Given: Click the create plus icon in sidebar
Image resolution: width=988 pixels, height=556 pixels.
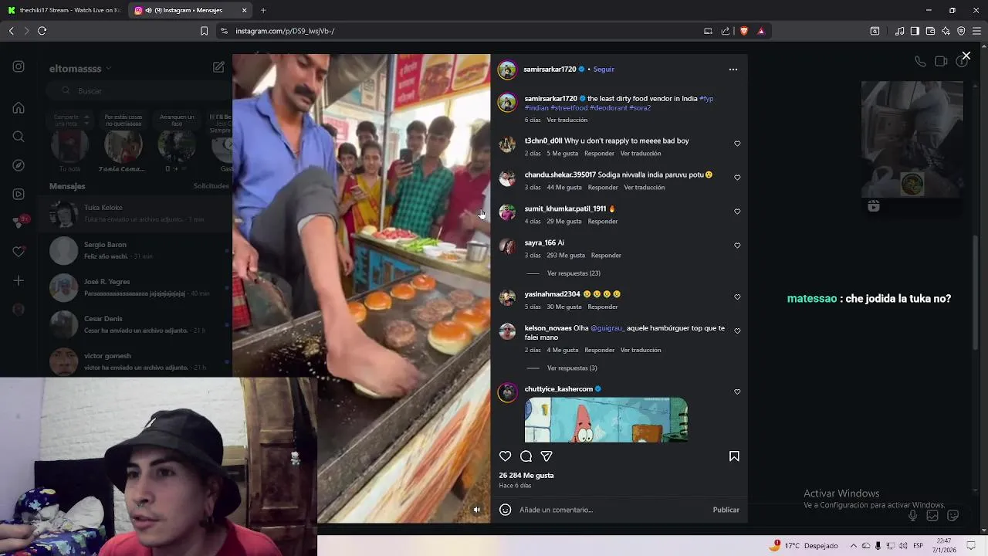Looking at the screenshot, I should tap(19, 280).
